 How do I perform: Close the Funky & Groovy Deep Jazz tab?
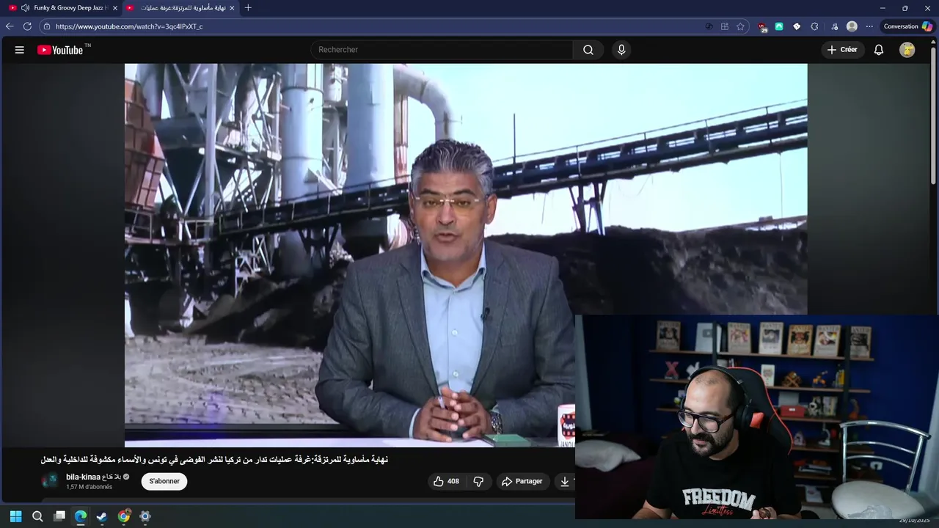tap(115, 7)
